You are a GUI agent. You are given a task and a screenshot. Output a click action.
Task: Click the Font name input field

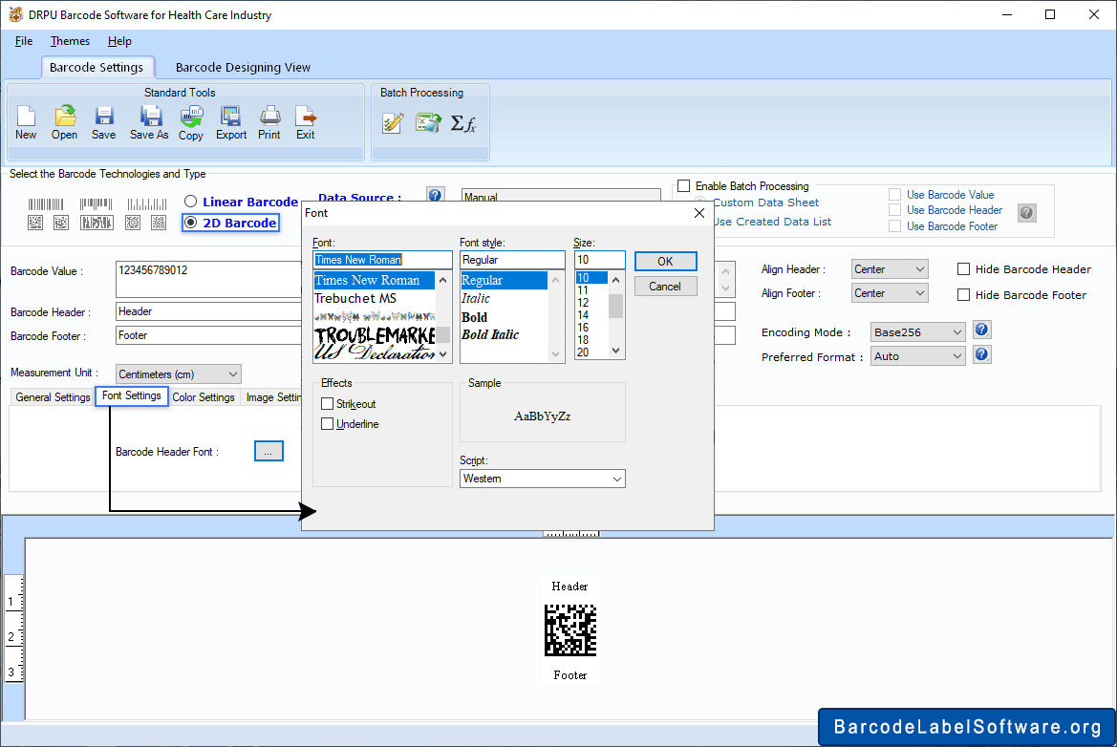[x=382, y=260]
